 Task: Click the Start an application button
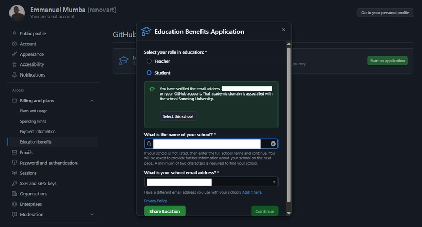(387, 61)
